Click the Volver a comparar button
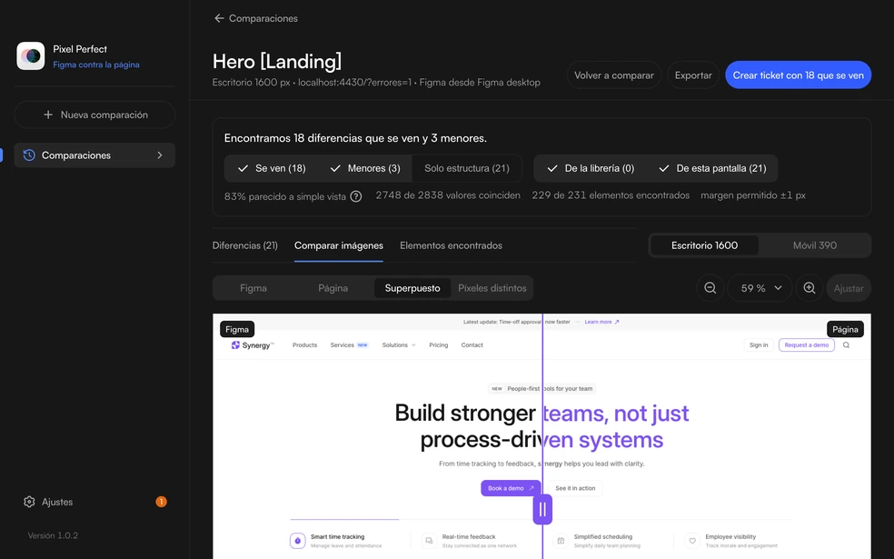894x559 pixels. pyautogui.click(x=614, y=75)
